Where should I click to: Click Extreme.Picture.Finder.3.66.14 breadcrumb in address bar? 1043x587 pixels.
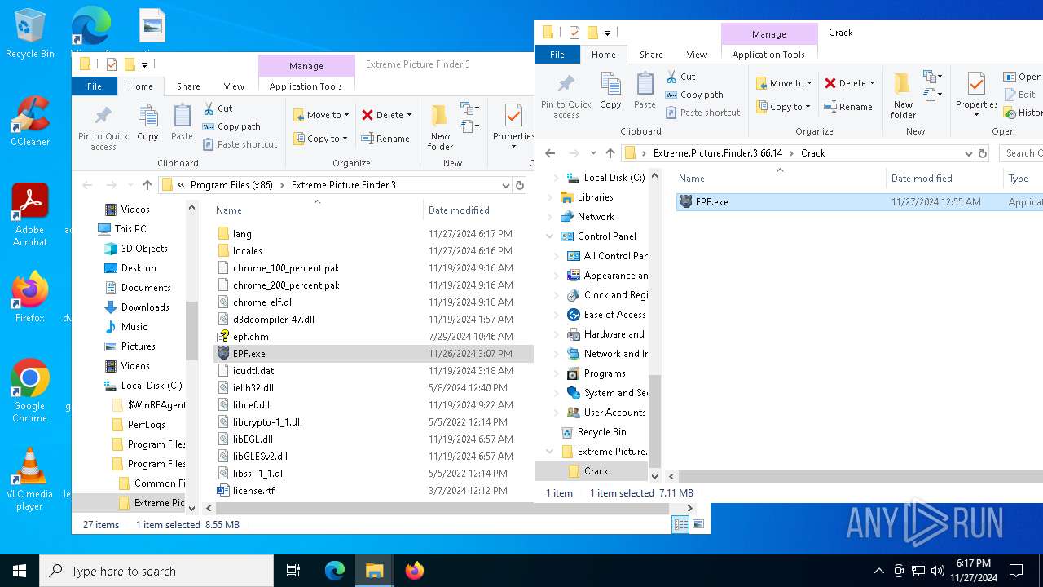[x=717, y=153]
